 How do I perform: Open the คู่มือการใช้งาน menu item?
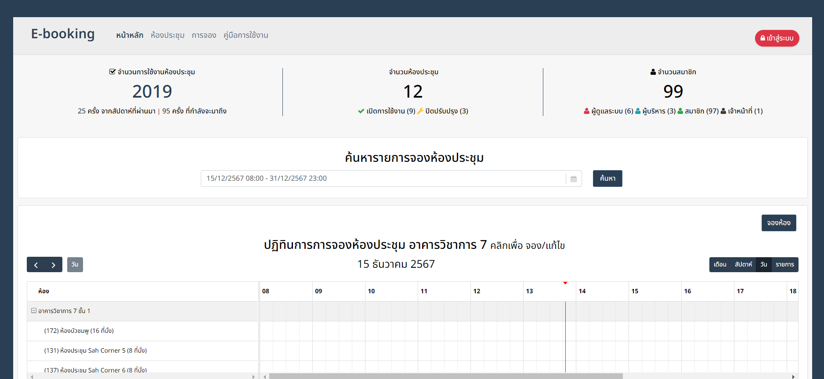click(x=246, y=35)
